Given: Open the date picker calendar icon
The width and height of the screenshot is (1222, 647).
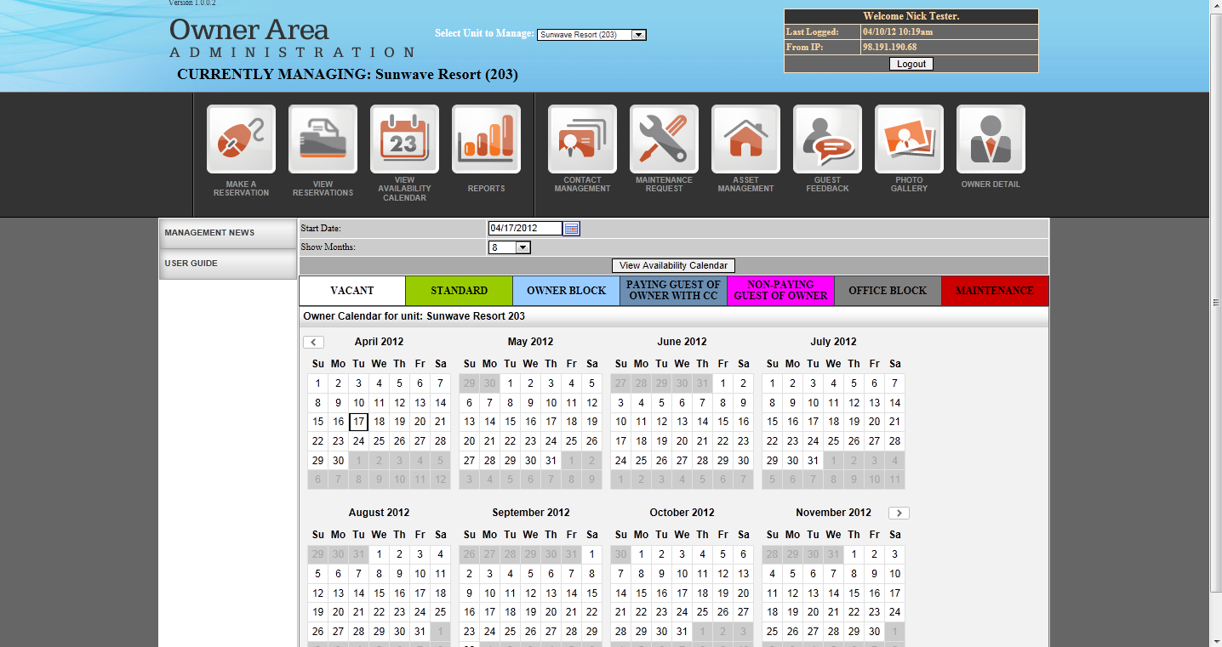Looking at the screenshot, I should (x=572, y=229).
